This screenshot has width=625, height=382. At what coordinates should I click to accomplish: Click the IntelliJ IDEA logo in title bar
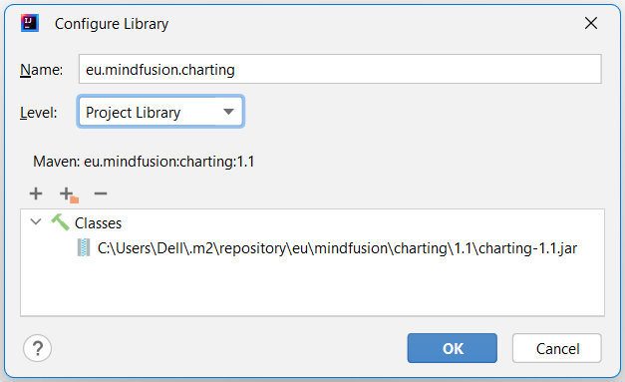coord(30,23)
